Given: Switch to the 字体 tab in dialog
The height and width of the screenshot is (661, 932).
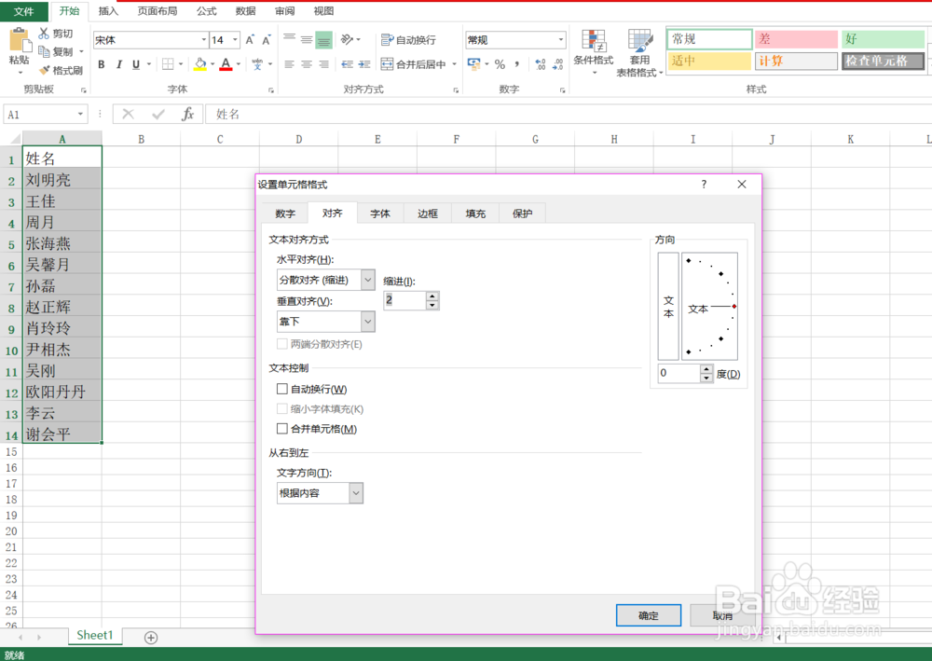Looking at the screenshot, I should pos(380,213).
